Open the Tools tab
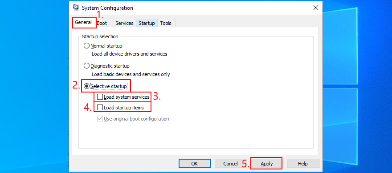The height and width of the screenshot is (173, 392). (166, 23)
